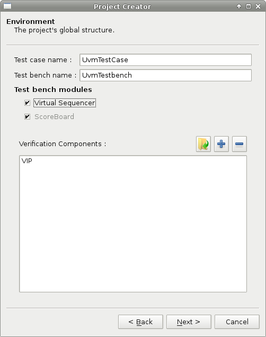Proceed with the Next button
266x337 pixels.
pos(189,322)
